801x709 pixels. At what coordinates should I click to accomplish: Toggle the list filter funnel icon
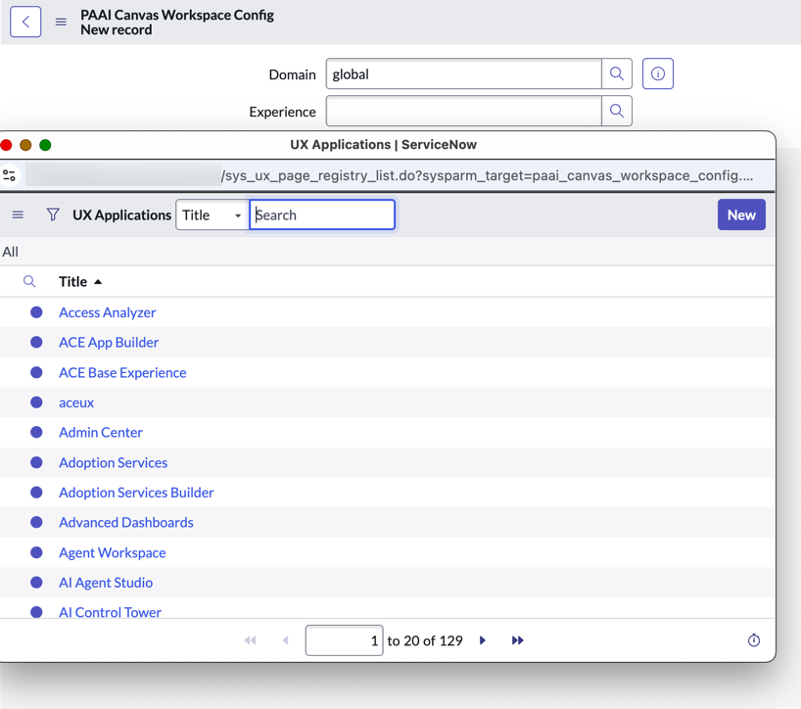pos(53,214)
